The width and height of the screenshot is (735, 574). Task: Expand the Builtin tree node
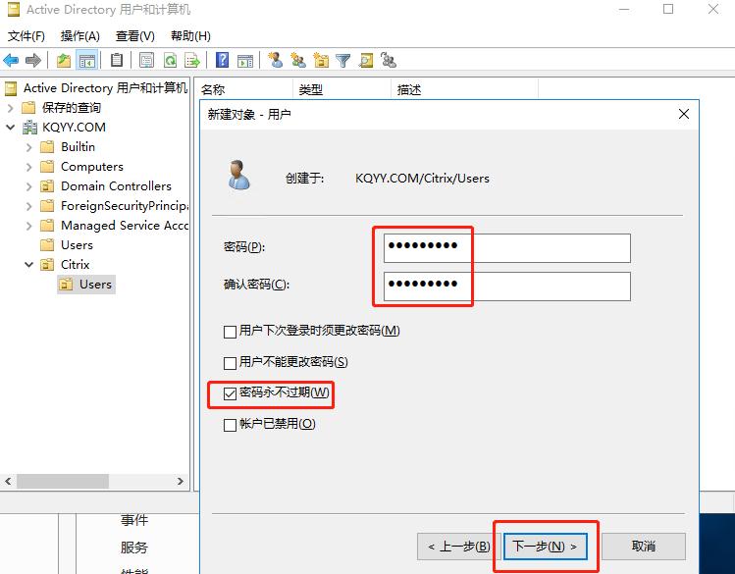[29, 147]
